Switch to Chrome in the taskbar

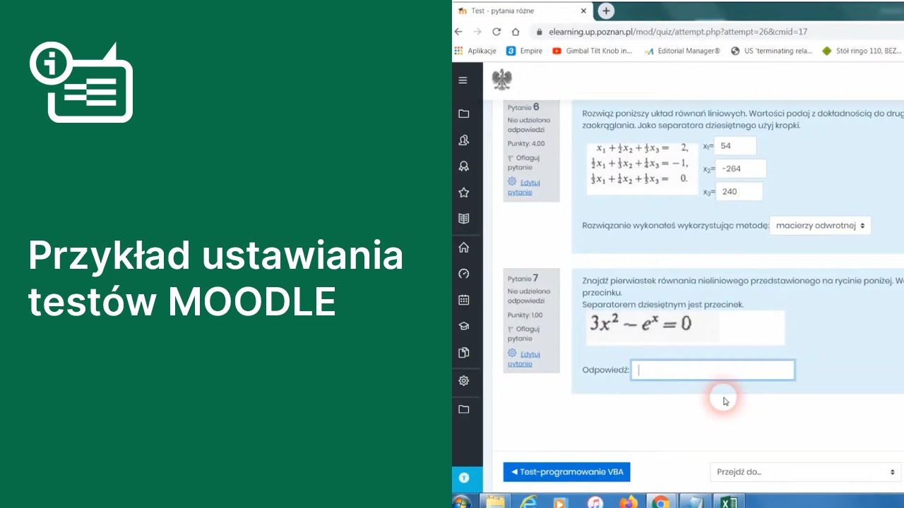[x=660, y=502]
